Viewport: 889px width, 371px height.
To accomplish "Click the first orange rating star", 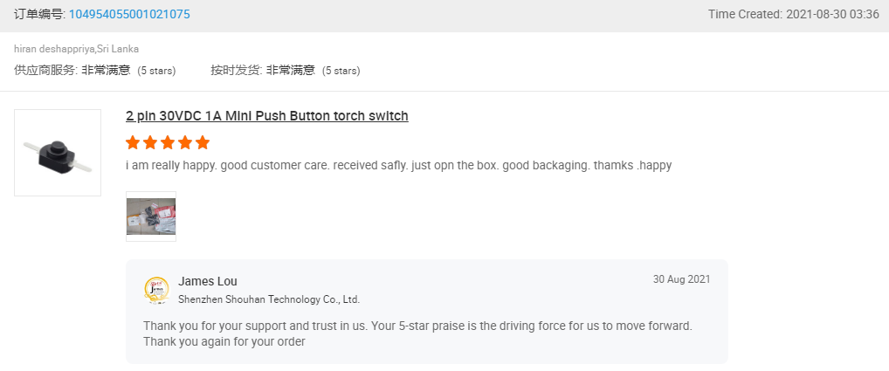I will pyautogui.click(x=133, y=142).
